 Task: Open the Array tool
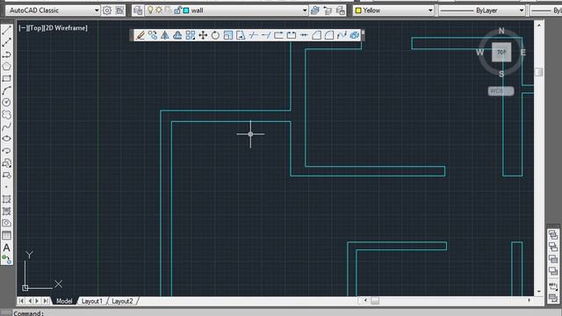pos(191,35)
